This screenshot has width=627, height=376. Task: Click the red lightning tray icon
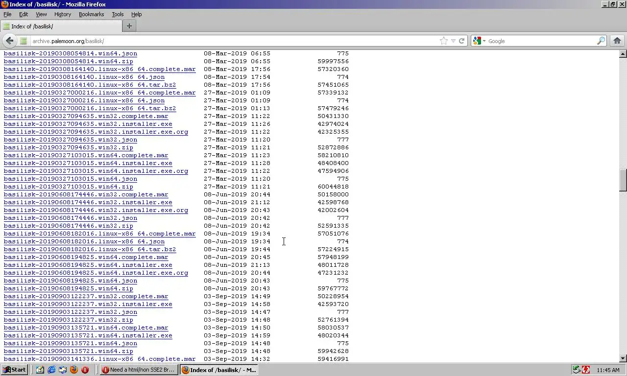point(585,370)
